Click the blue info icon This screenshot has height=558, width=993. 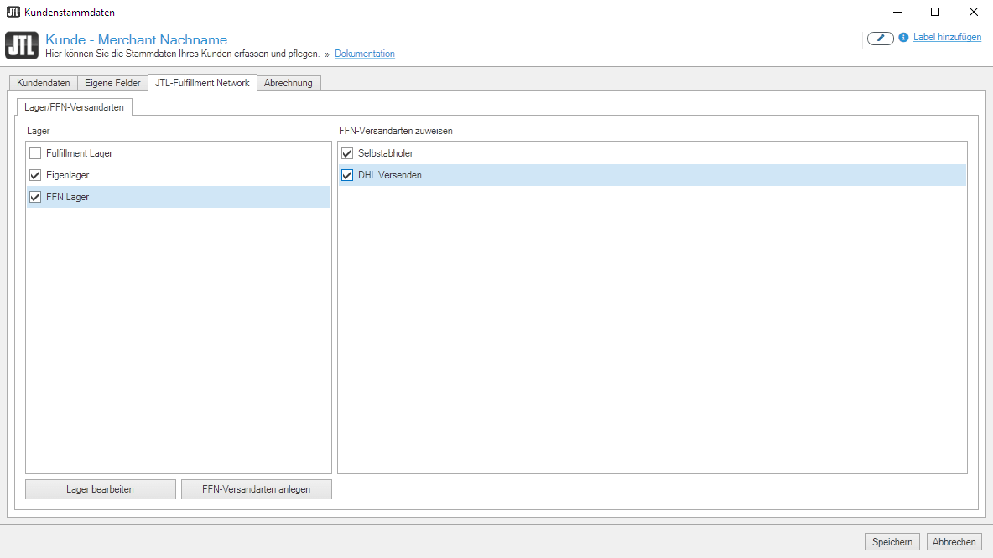[x=903, y=38]
